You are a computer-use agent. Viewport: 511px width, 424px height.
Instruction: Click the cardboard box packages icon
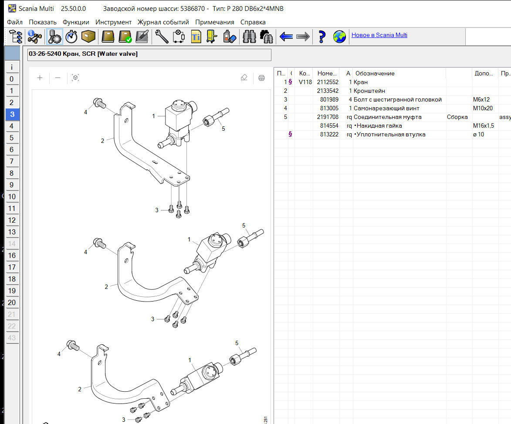point(88,37)
